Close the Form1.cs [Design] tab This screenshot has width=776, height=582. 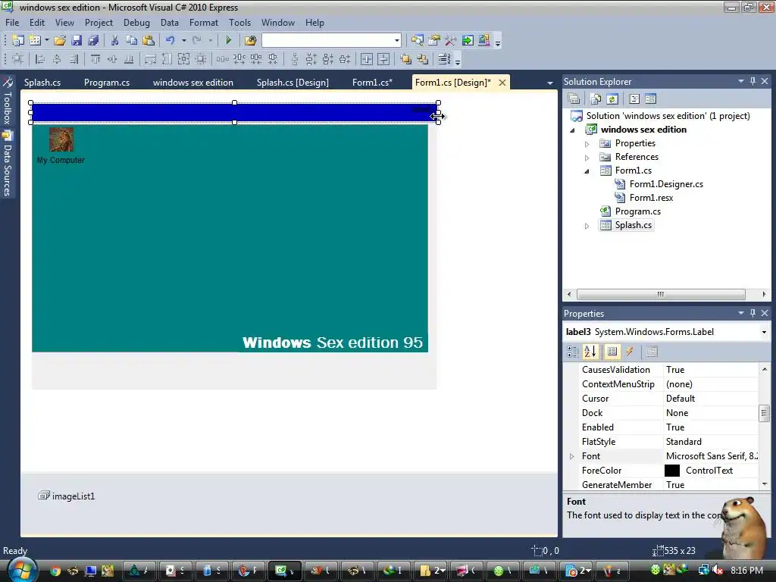coord(502,83)
